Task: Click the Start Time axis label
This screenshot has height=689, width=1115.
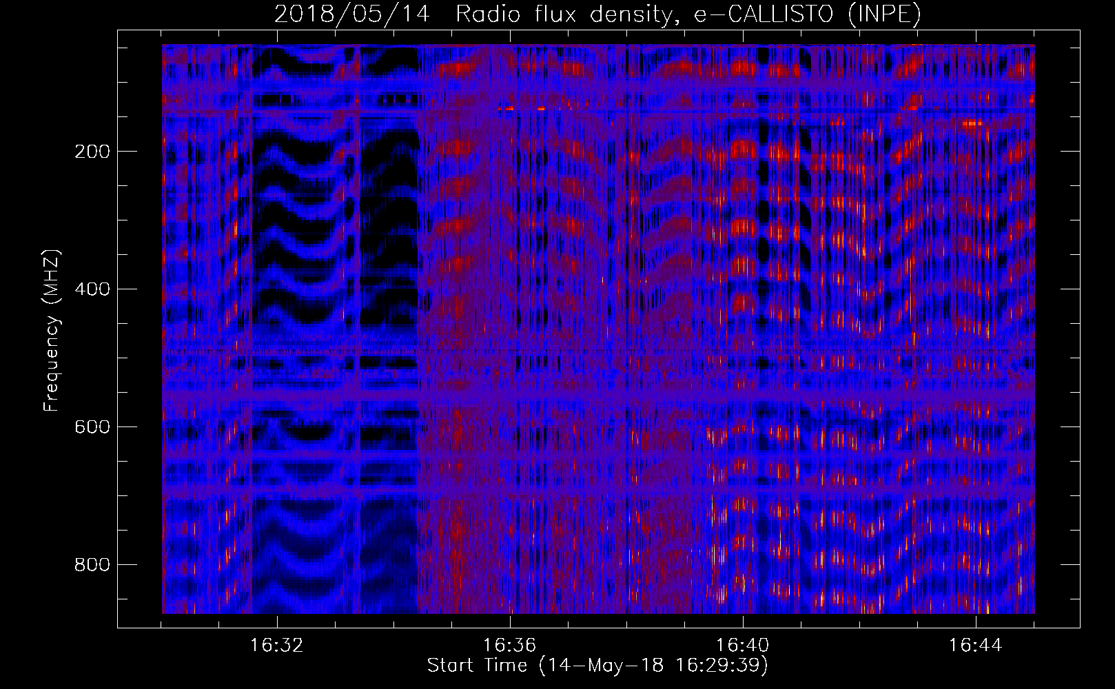Action: (x=597, y=666)
